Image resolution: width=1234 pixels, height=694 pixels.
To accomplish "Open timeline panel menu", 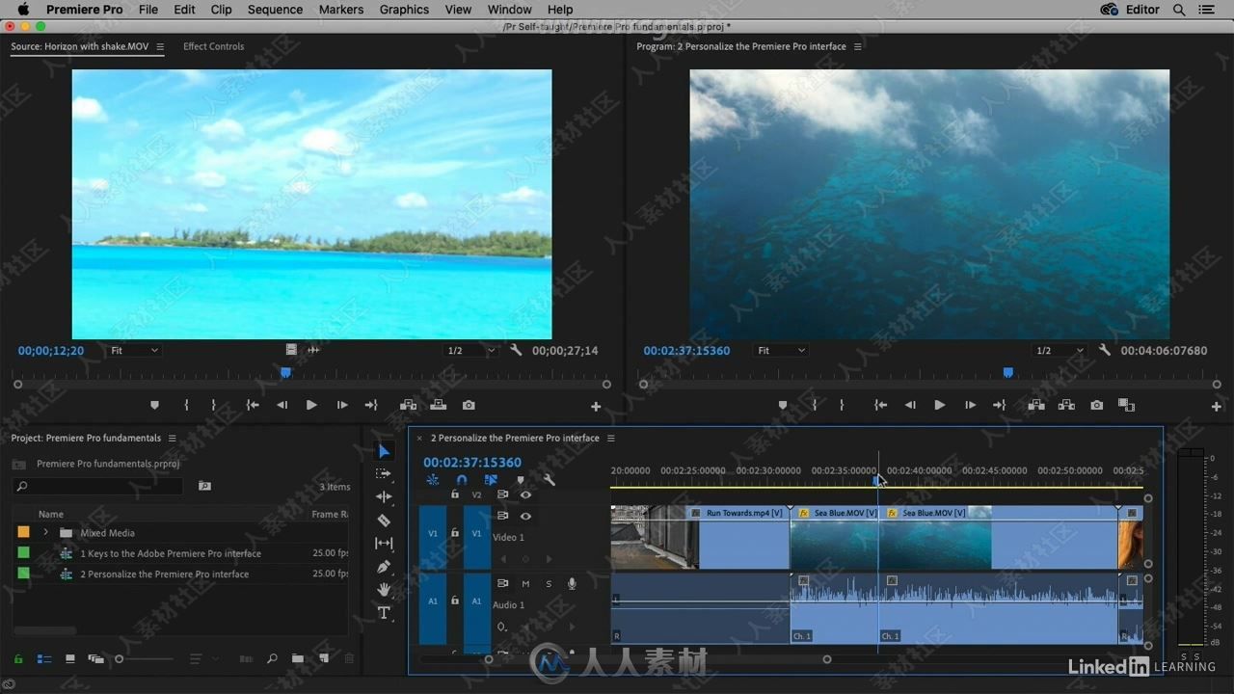I will point(610,438).
